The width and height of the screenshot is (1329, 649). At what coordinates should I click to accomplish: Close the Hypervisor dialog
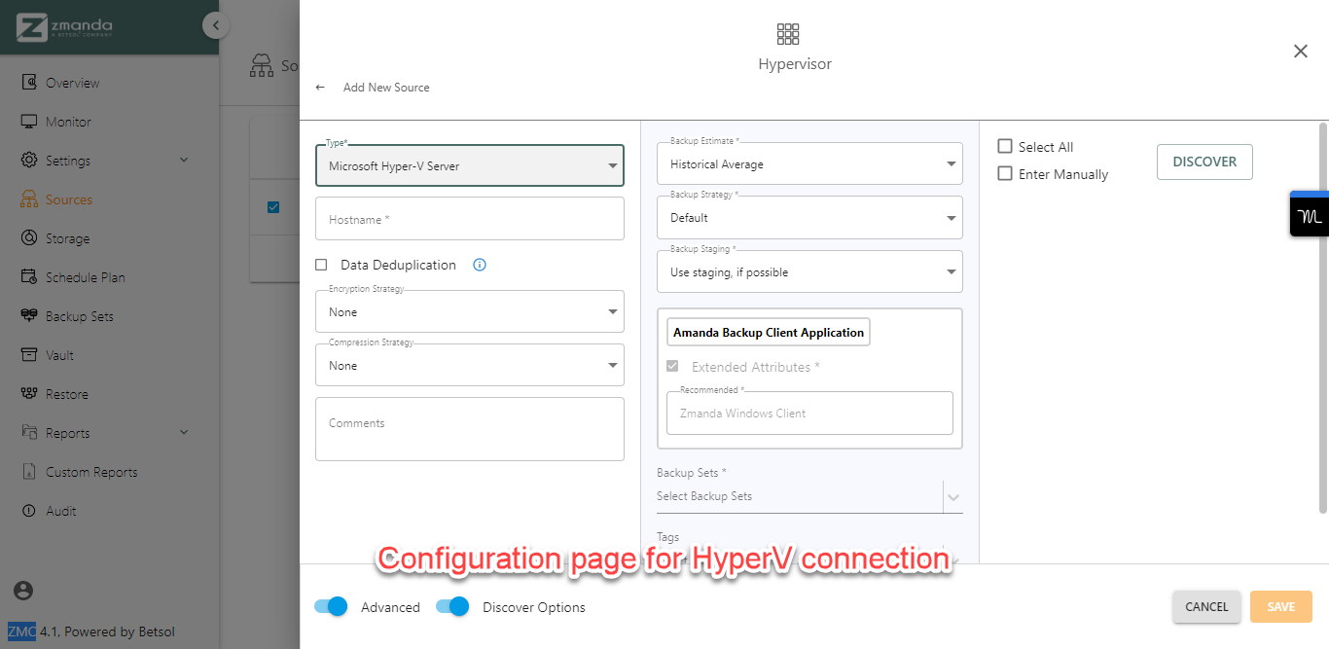coord(1300,52)
